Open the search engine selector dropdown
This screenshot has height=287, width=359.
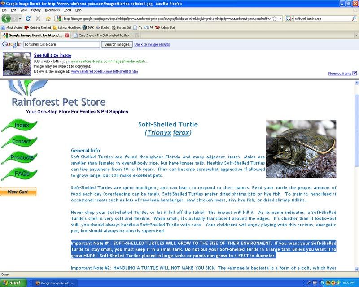pyautogui.click(x=289, y=19)
